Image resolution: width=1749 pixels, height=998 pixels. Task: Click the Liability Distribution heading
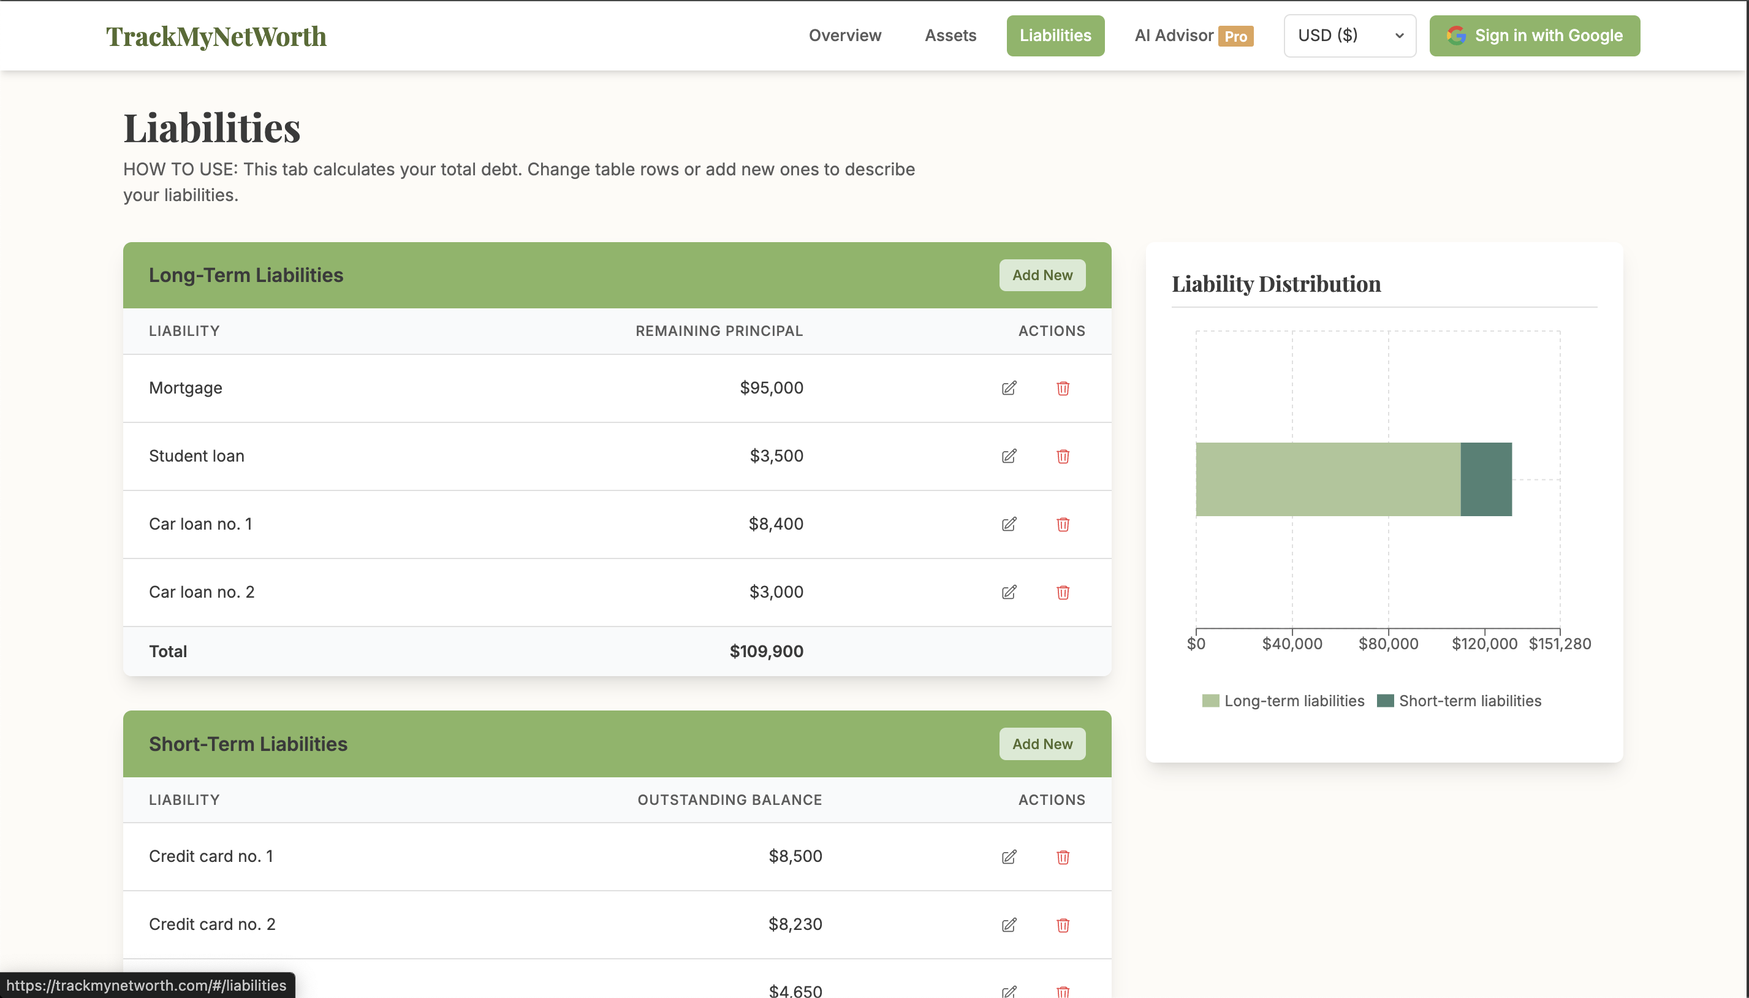point(1276,284)
